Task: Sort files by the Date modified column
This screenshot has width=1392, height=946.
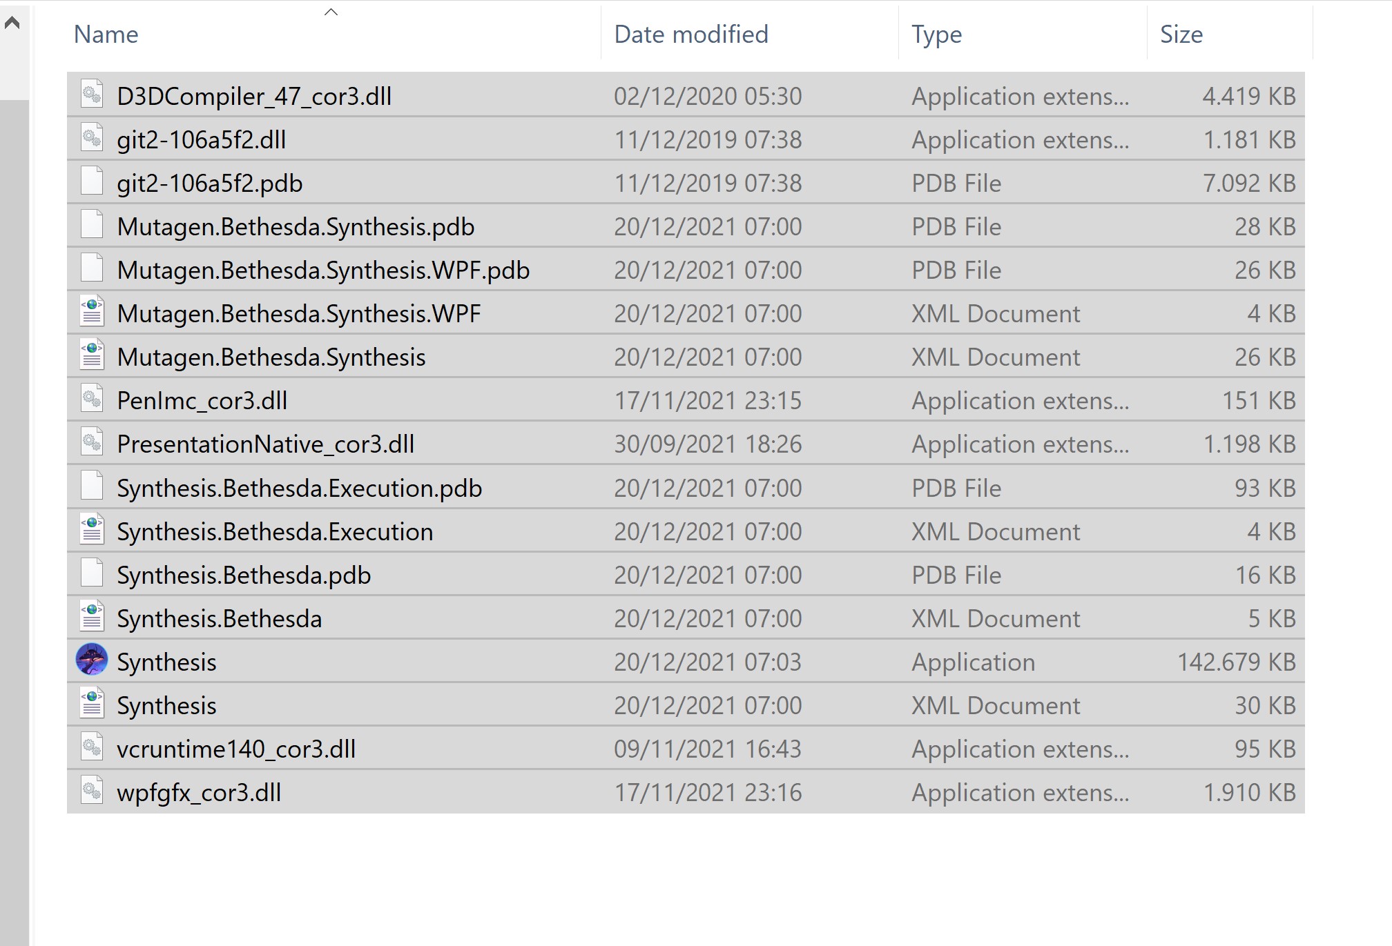Action: tap(690, 34)
